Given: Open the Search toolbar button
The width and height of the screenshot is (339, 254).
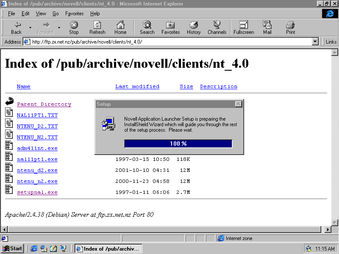Looking at the screenshot, I should [147, 28].
